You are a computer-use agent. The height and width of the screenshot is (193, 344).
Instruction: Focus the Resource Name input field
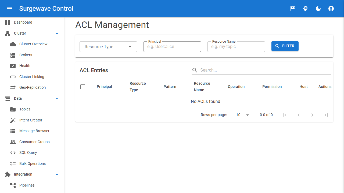pos(236,47)
